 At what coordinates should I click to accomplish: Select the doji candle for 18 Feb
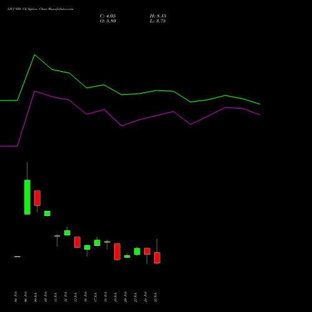107,242
